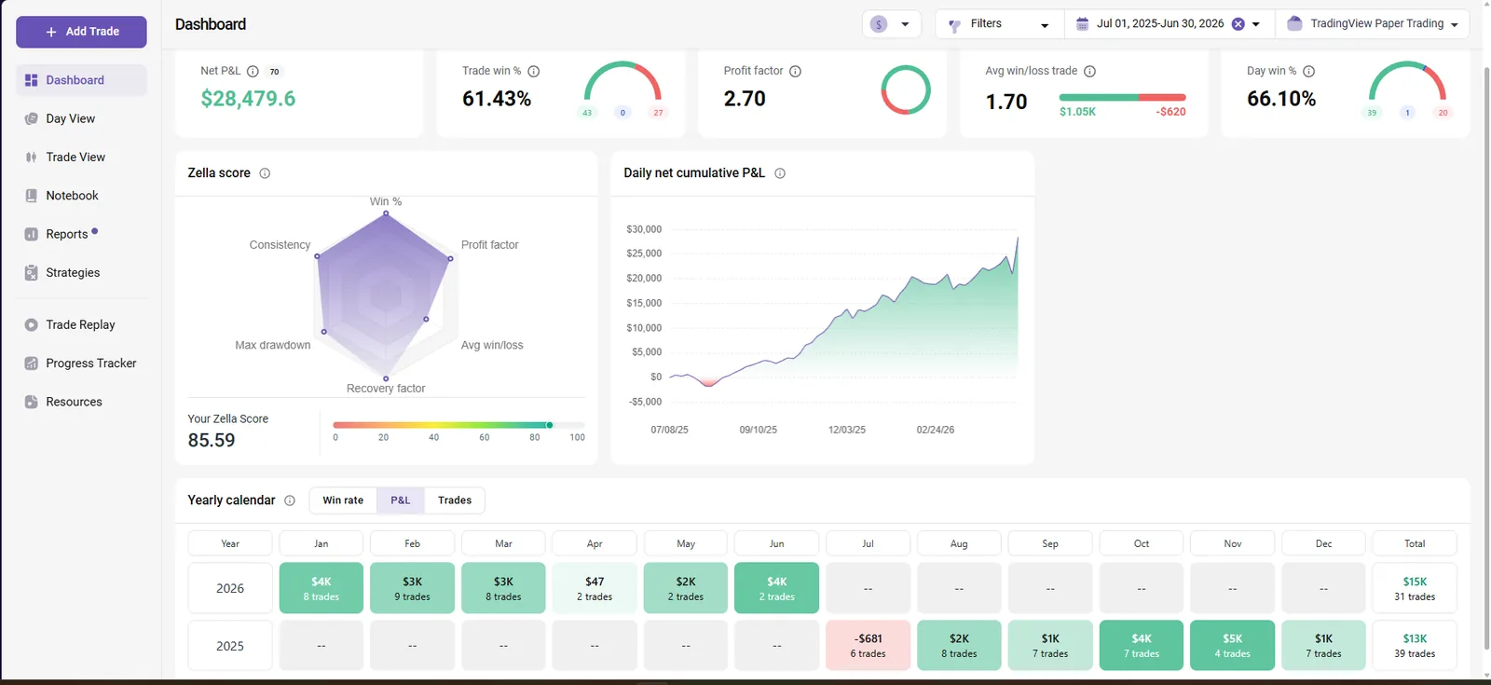Click the avg win/loss green-red bar
This screenshot has height=685, width=1491.
(1123, 97)
